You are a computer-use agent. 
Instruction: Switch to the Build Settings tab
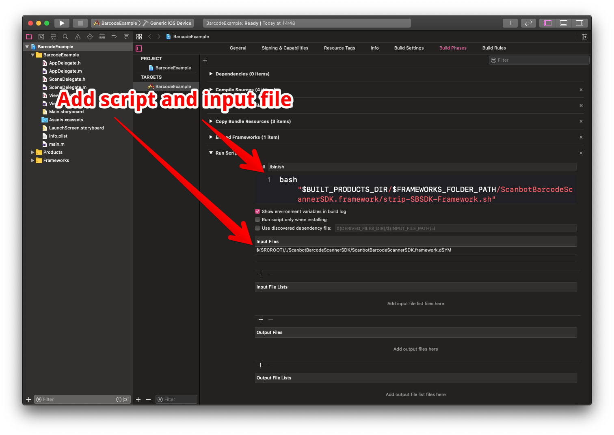pos(409,48)
